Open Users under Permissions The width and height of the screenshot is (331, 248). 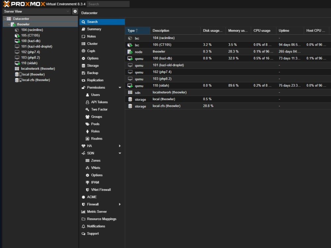pos(102,95)
